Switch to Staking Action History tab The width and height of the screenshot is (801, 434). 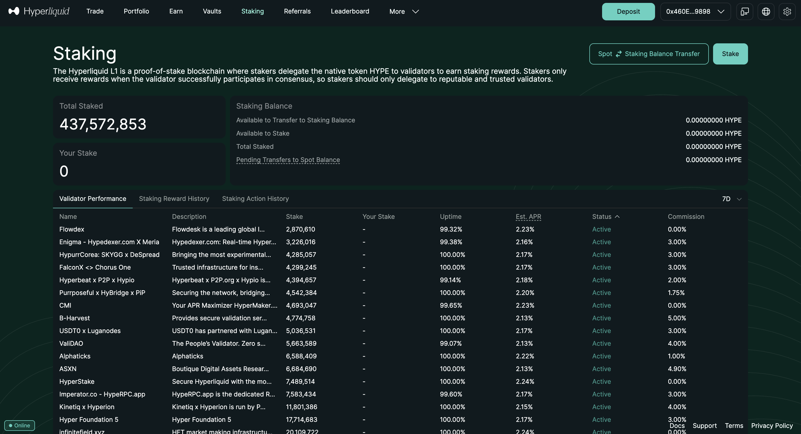point(255,198)
